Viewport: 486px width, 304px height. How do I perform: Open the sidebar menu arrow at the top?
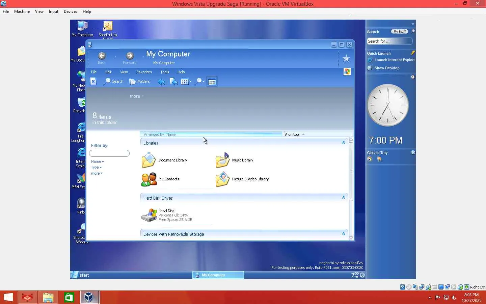413,24
